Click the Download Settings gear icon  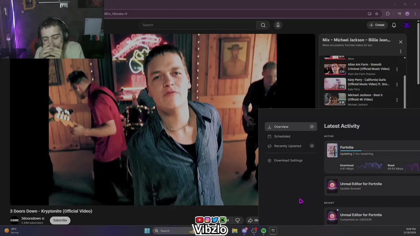click(269, 160)
